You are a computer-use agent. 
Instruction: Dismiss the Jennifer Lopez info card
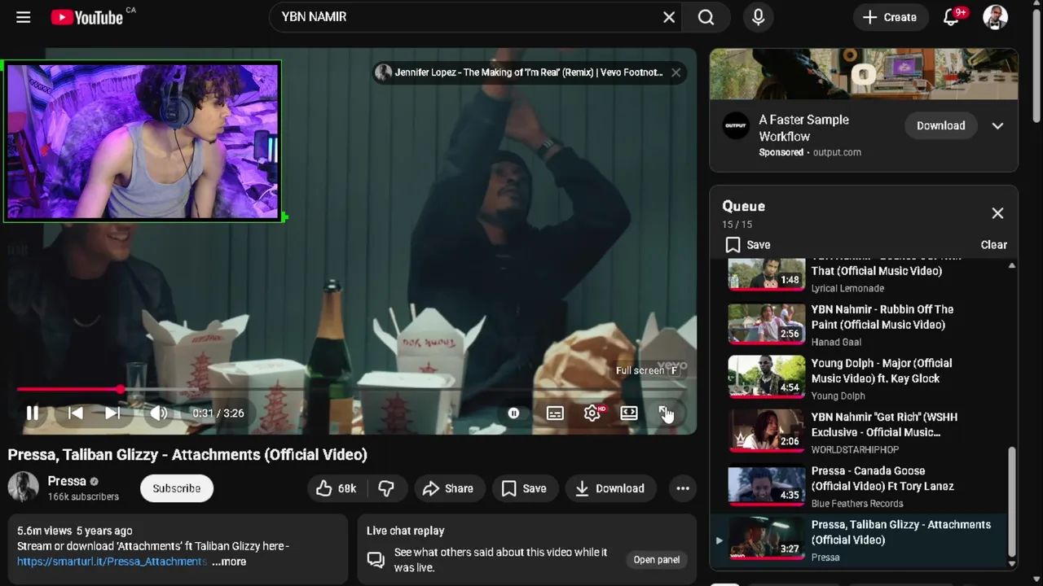[x=676, y=72]
